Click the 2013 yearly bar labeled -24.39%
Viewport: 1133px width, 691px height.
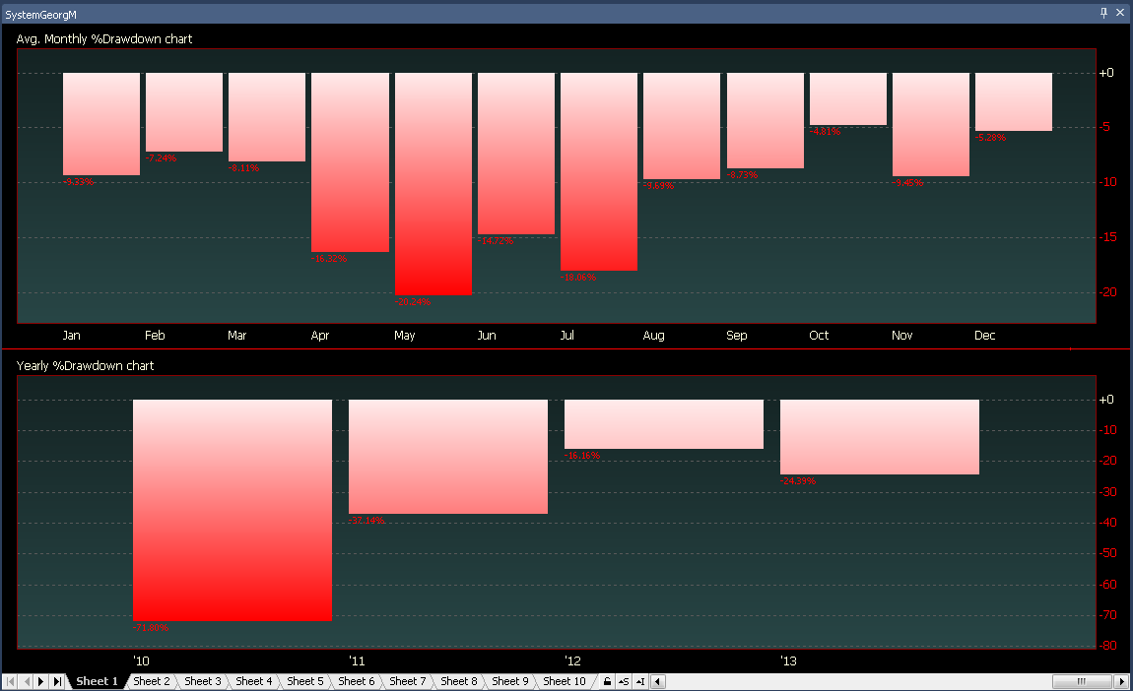tap(880, 437)
